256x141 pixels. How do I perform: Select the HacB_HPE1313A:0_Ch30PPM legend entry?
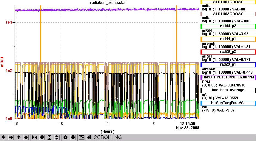tap(228, 77)
